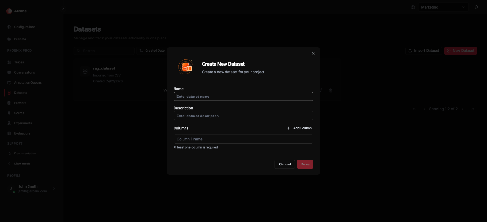Click the Evaluations icon in sidebar
Screen dimensions: 487x222
9,133
